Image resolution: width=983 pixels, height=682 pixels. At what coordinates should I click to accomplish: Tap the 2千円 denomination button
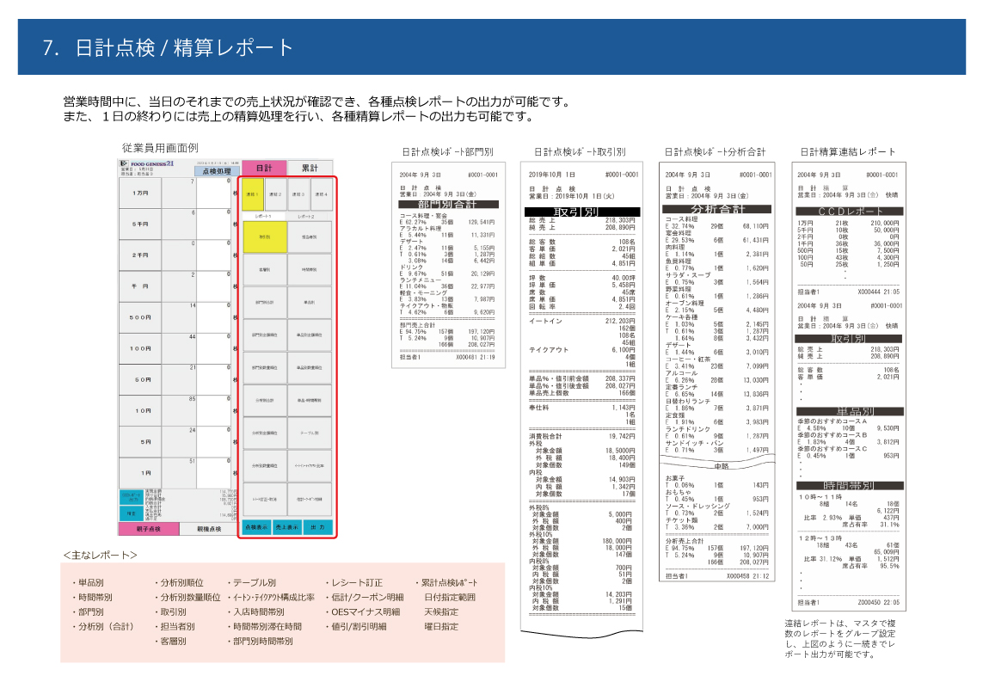[x=140, y=255]
